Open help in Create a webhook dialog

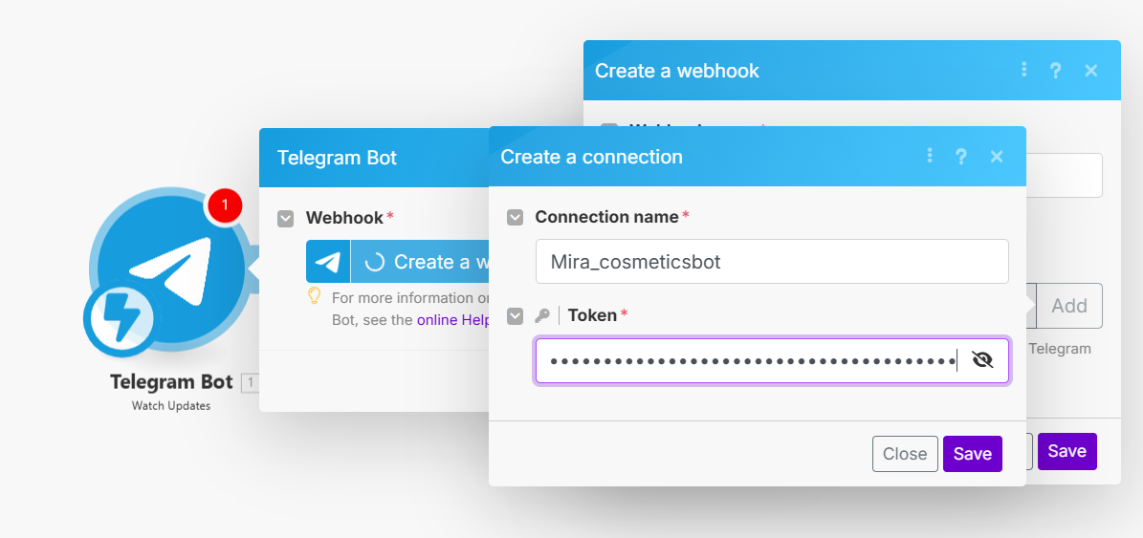[x=1056, y=71]
